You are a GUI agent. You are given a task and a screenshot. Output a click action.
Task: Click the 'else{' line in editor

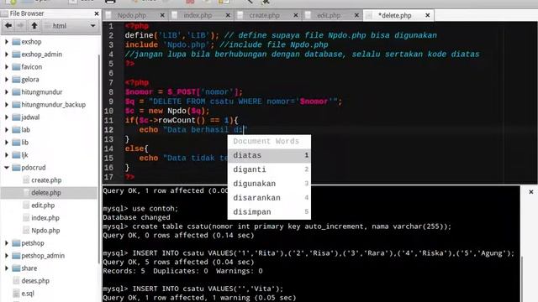(x=136, y=148)
